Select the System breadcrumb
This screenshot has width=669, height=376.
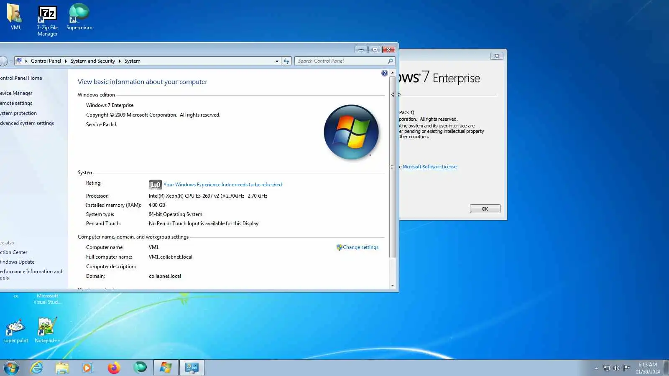click(133, 61)
